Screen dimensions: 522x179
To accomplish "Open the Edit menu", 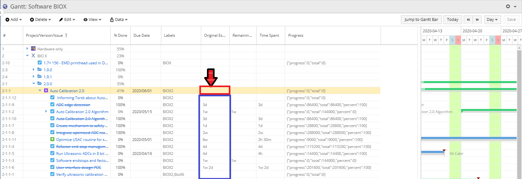I will [x=67, y=20].
